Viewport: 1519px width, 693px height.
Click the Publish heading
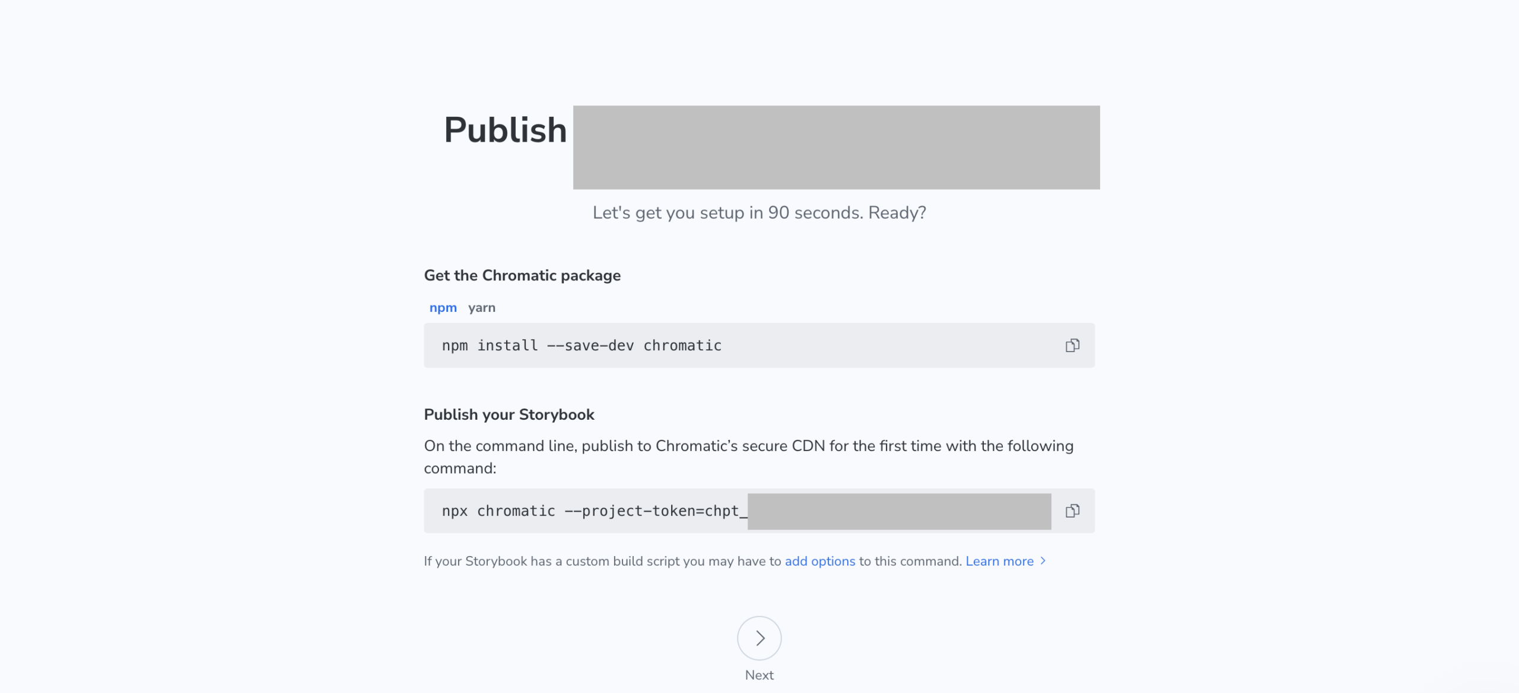point(506,130)
